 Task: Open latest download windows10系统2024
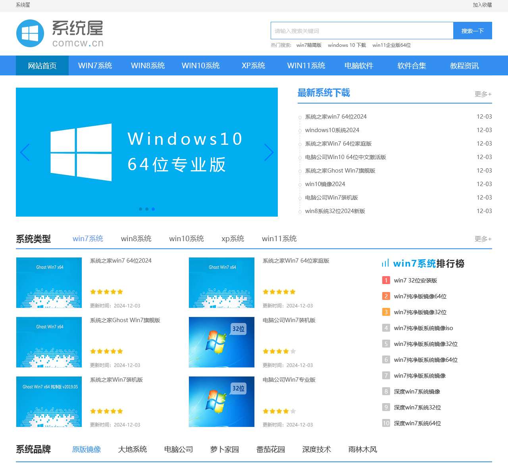(x=332, y=130)
